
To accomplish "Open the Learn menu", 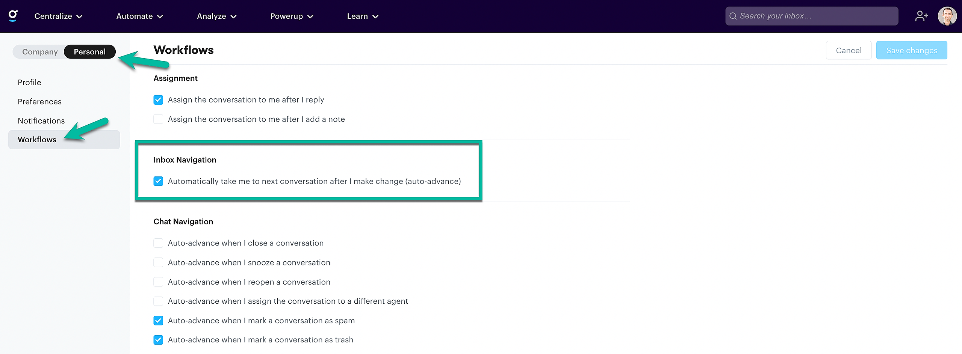I will [x=363, y=16].
